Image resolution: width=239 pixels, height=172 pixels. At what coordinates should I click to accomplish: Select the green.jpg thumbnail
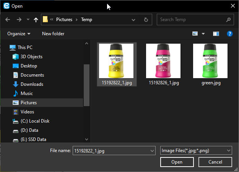tap(210, 61)
